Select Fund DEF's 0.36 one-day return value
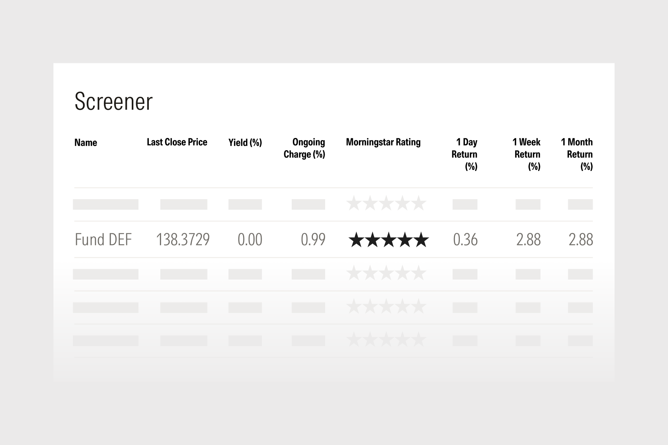This screenshot has width=668, height=445. point(465,240)
